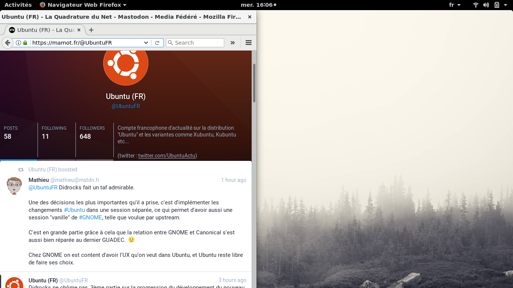
Task: Open the Wi-Fi status icon in top bar
Action: 476,5
